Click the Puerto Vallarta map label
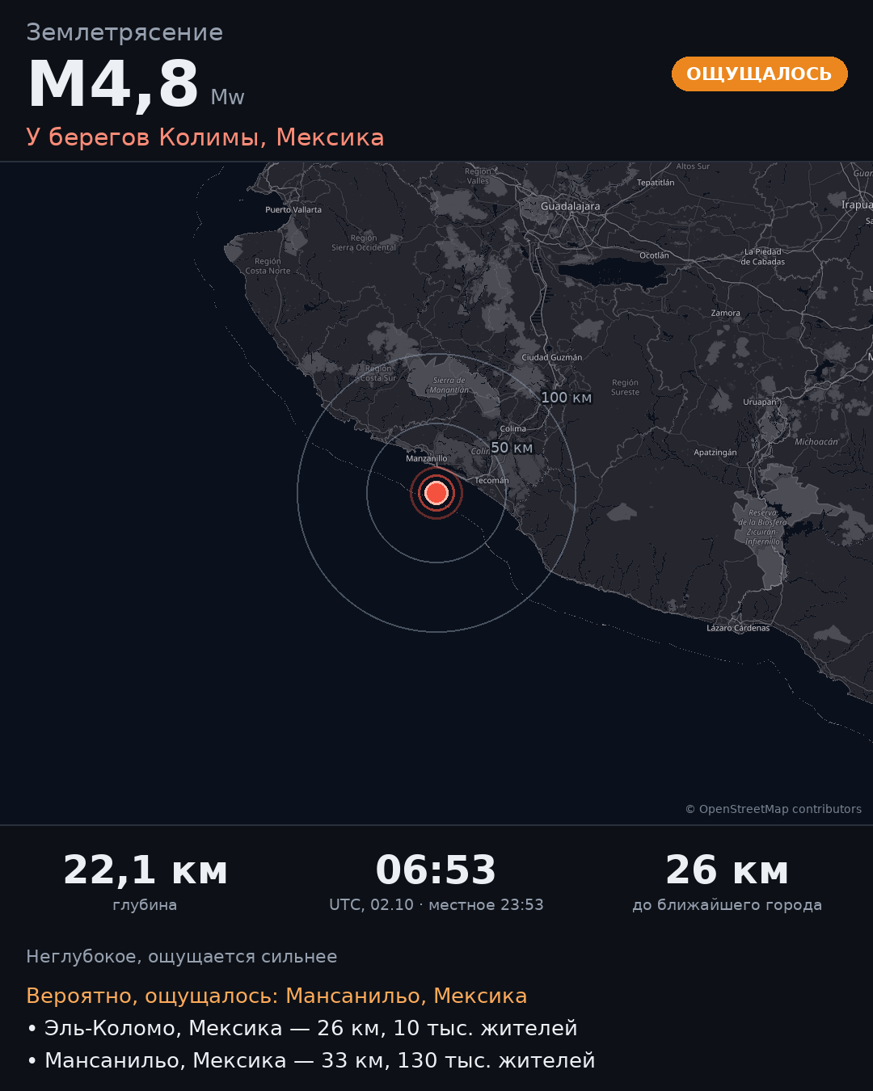873x1091 pixels. 293,210
